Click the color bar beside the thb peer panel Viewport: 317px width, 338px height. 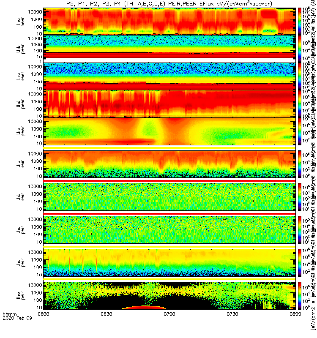pyautogui.click(x=300, y=49)
